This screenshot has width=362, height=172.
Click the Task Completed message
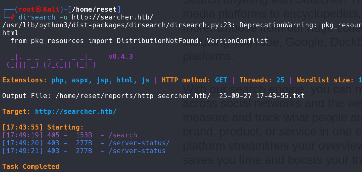[x=31, y=166]
